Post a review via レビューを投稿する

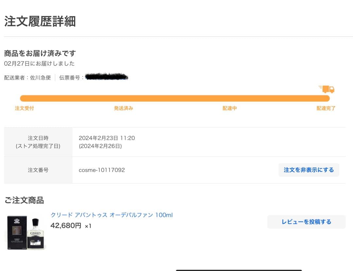click(306, 222)
